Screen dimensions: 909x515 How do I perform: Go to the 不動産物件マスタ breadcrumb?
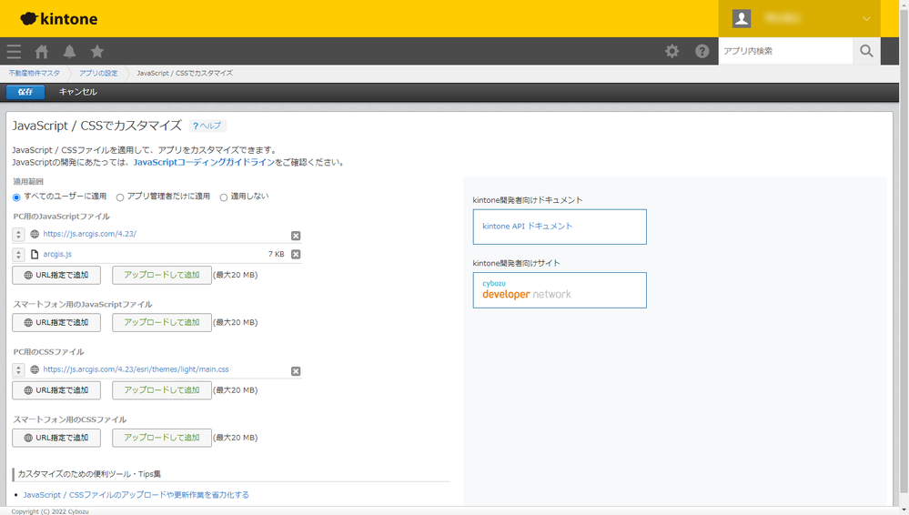[x=34, y=73]
